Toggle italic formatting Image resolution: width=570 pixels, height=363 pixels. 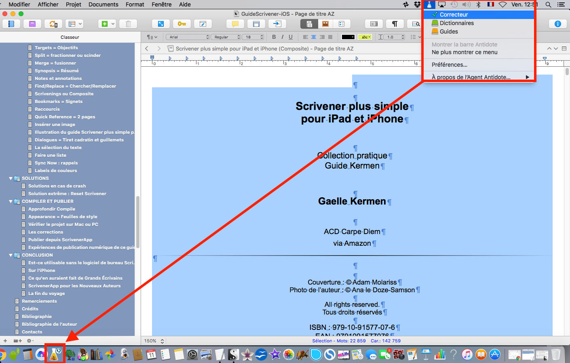tap(282, 37)
